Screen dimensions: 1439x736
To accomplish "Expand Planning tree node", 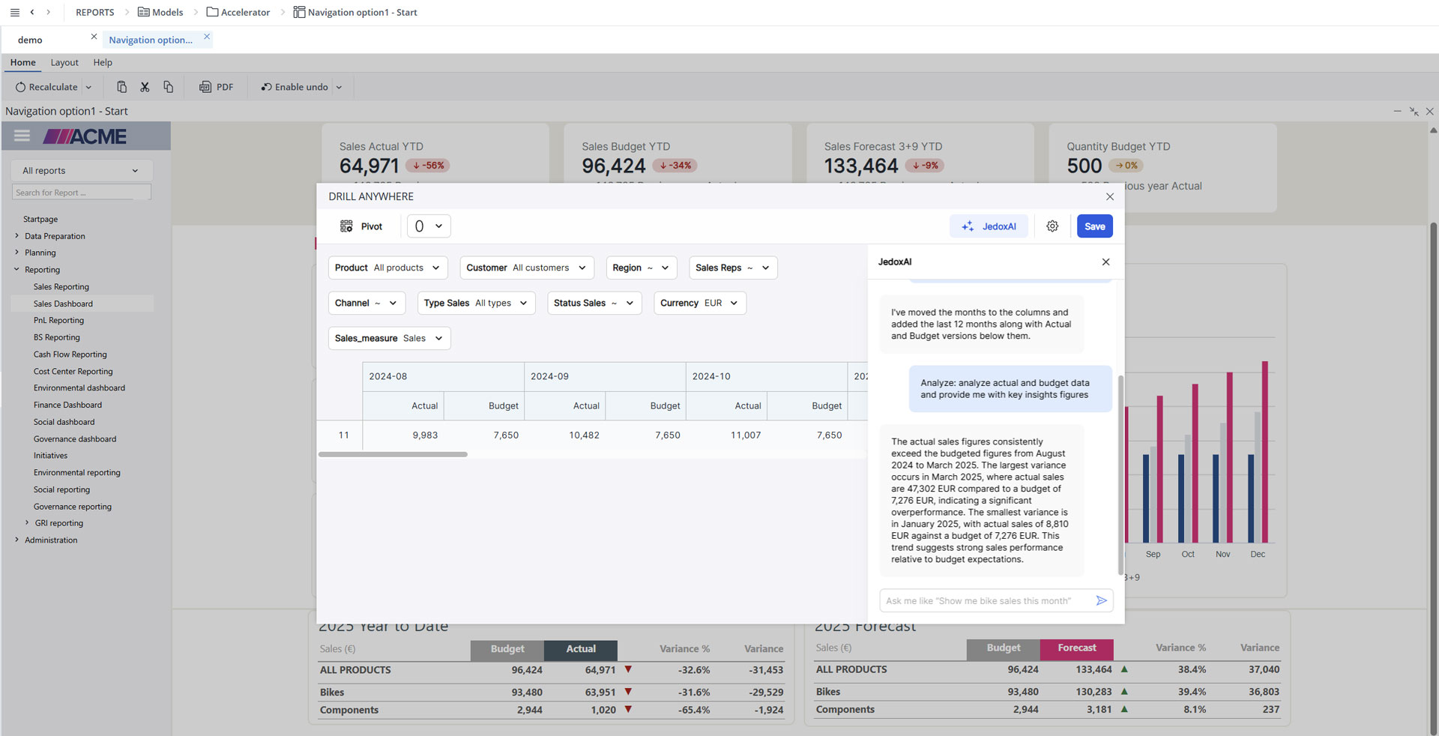I will pyautogui.click(x=16, y=252).
